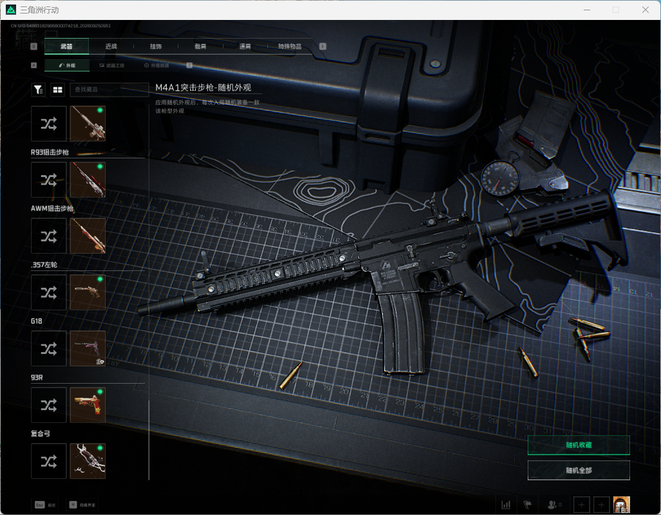Open the flag icon in the bottom bar
The width and height of the screenshot is (661, 515).
pos(528,505)
